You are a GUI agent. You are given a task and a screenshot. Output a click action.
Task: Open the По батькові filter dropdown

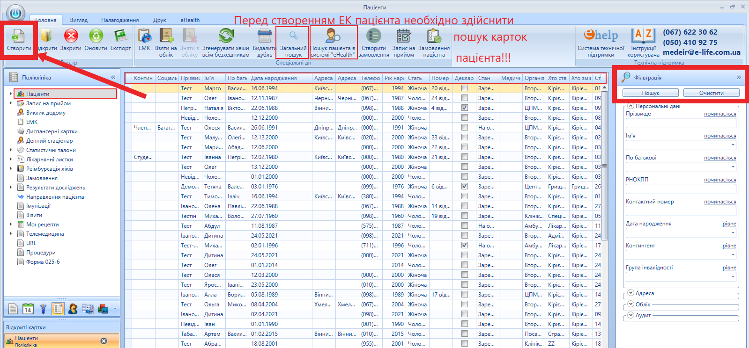(733, 167)
